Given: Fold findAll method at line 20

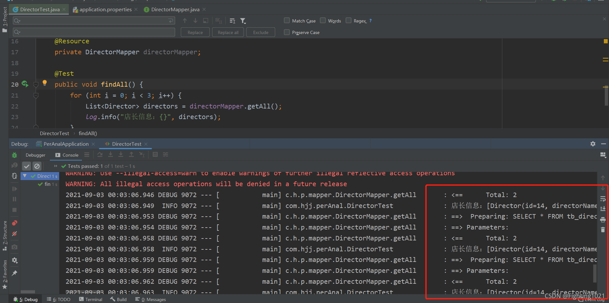Looking at the screenshot, I should (36, 84).
